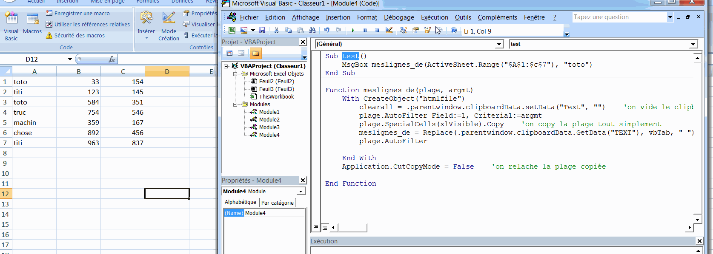
Task: Undo the last action in VBA editor
Action: click(x=326, y=30)
